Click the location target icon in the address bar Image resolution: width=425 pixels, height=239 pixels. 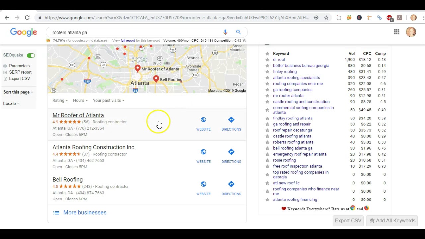(316, 18)
